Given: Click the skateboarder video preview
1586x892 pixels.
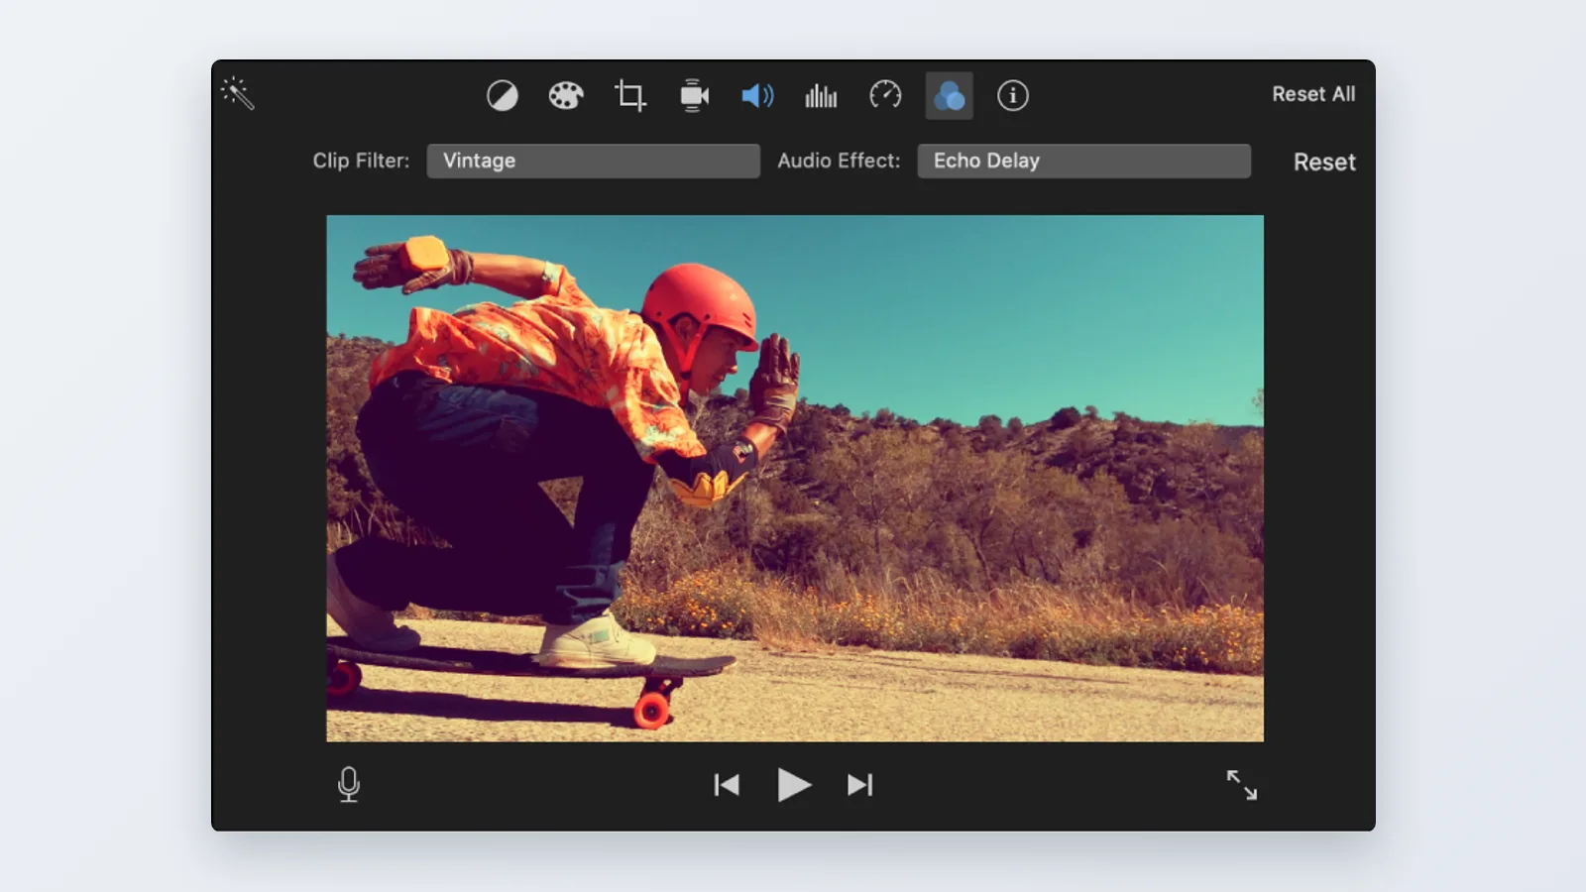Looking at the screenshot, I should click(x=795, y=479).
